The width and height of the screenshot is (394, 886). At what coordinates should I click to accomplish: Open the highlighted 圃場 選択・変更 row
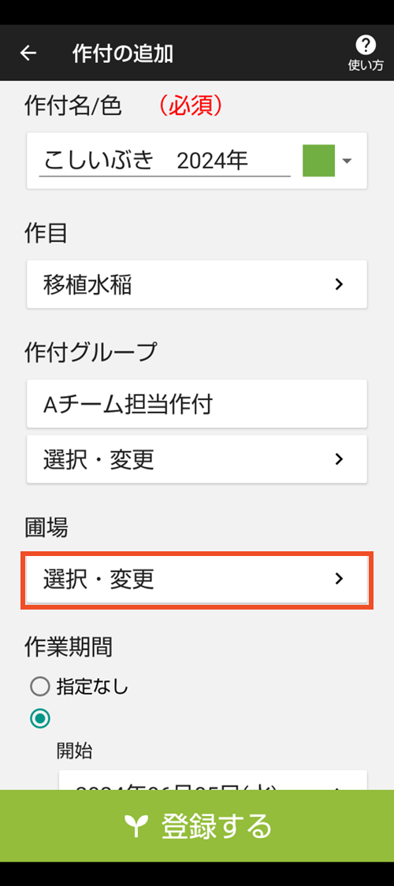tap(197, 579)
